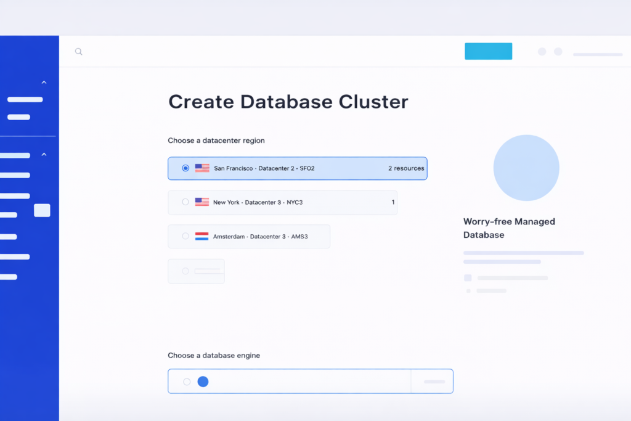Click the first round icon in top bar
This screenshot has height=421, width=631.
coord(542,52)
